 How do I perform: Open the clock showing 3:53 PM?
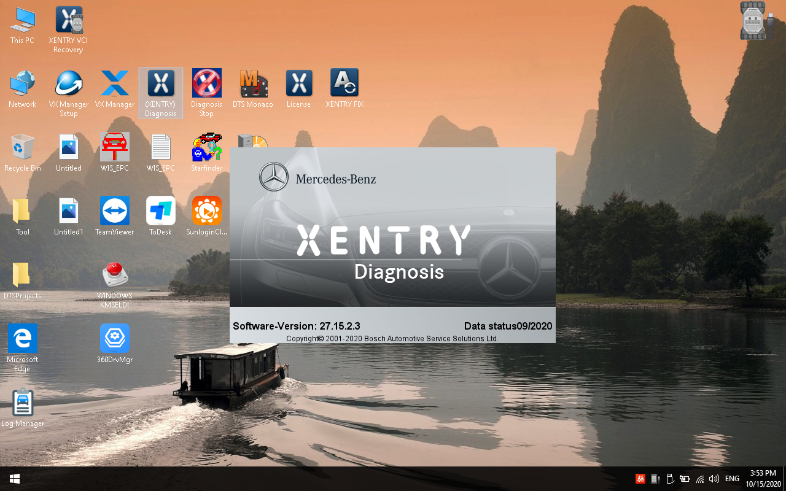[x=763, y=479]
